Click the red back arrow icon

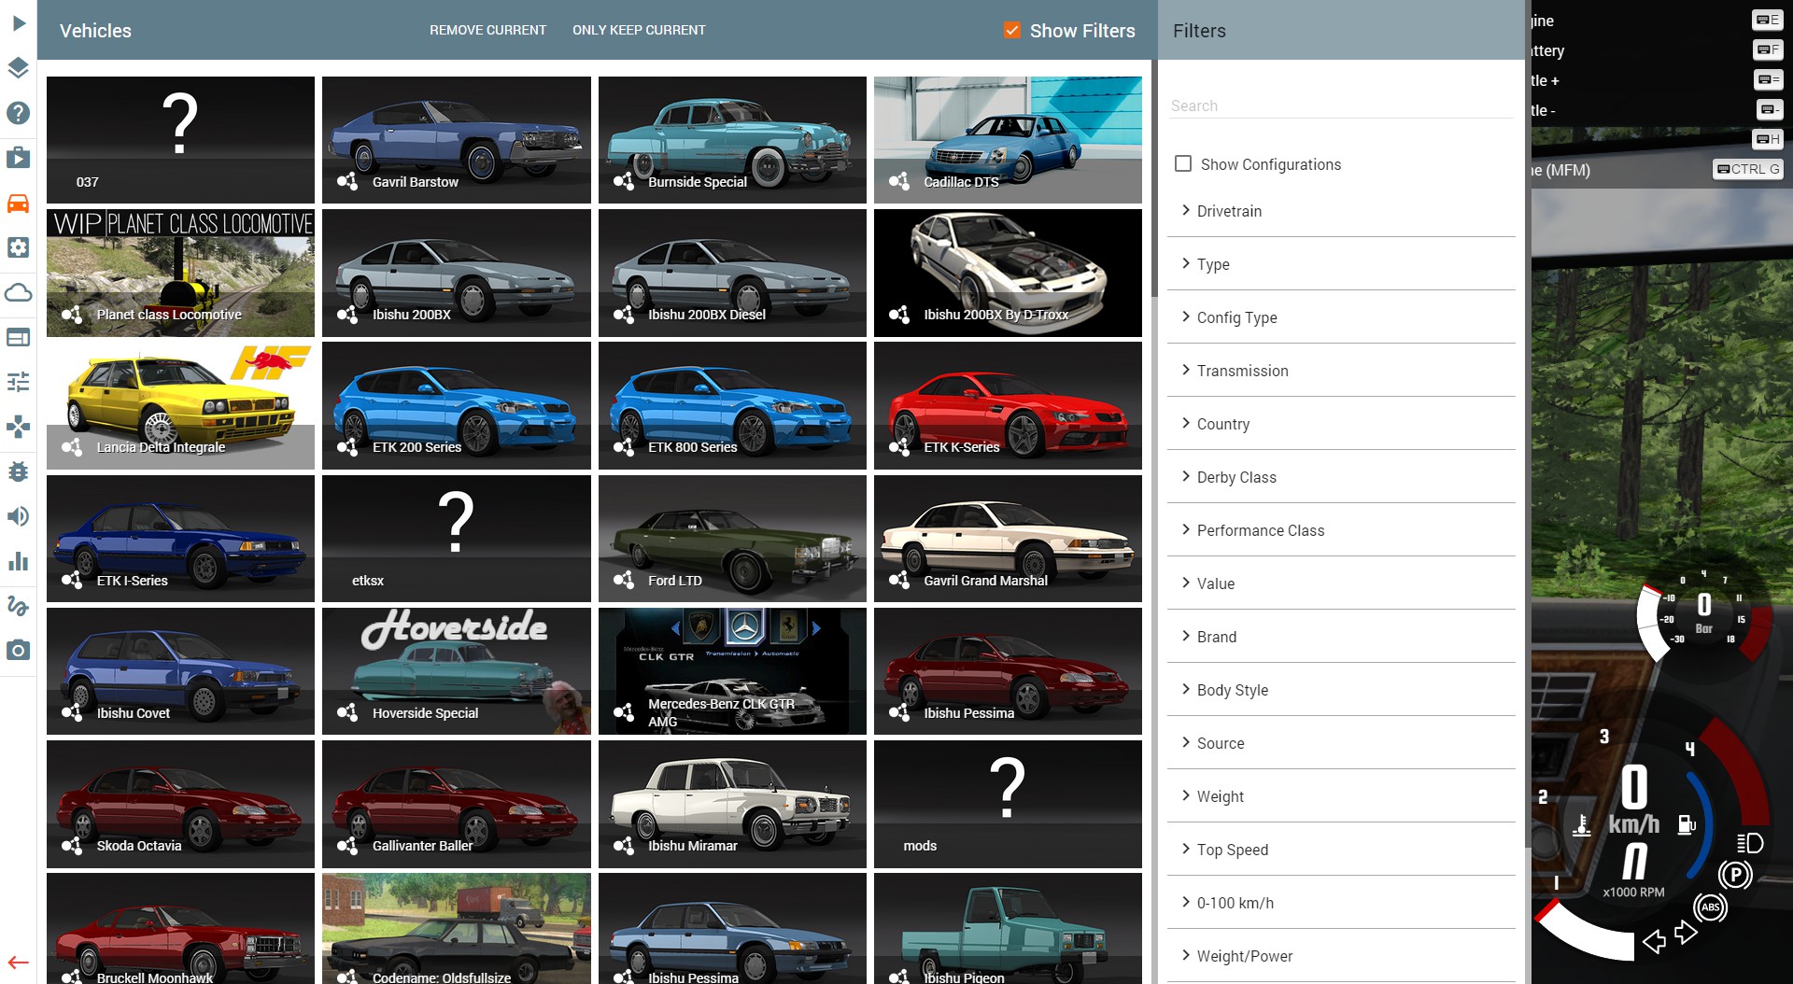tap(19, 963)
